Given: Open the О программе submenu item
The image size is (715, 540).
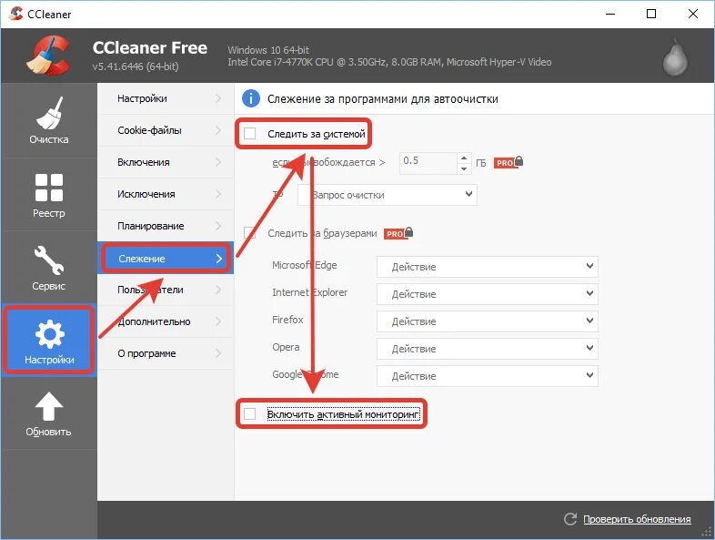Looking at the screenshot, I should 166,353.
